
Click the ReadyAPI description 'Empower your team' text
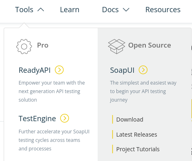[x=52, y=91]
